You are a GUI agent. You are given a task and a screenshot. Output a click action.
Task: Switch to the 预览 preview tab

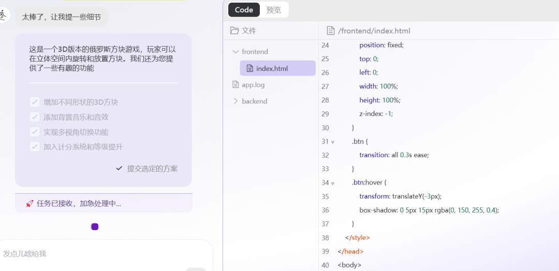[273, 10]
